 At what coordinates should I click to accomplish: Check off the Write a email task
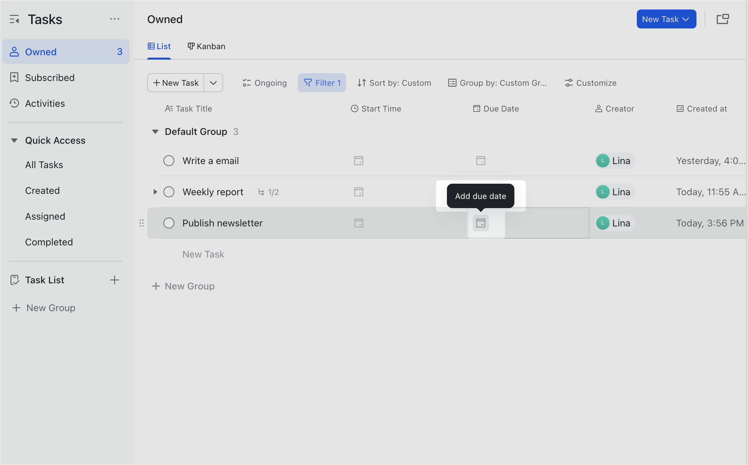coord(169,161)
